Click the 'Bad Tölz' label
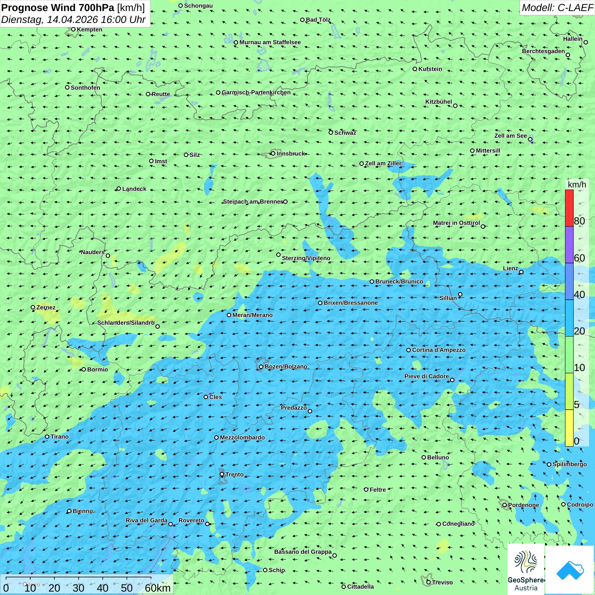 (x=318, y=20)
